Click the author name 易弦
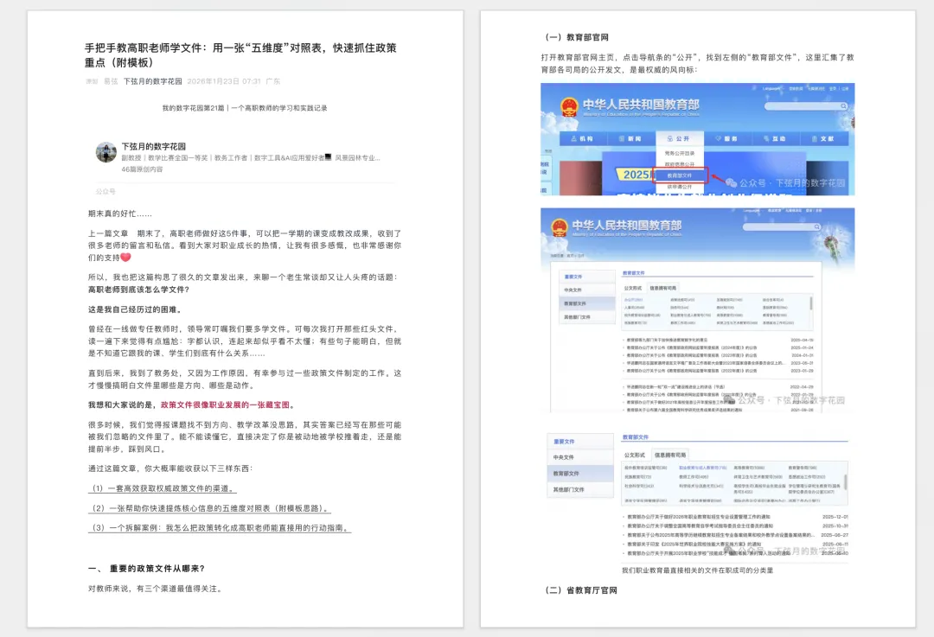The width and height of the screenshot is (934, 637). tap(111, 81)
